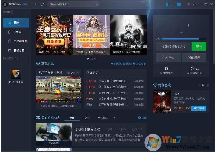Open the monochrome 侠客行 banner image
This screenshot has width=215, height=152.
click(128, 35)
